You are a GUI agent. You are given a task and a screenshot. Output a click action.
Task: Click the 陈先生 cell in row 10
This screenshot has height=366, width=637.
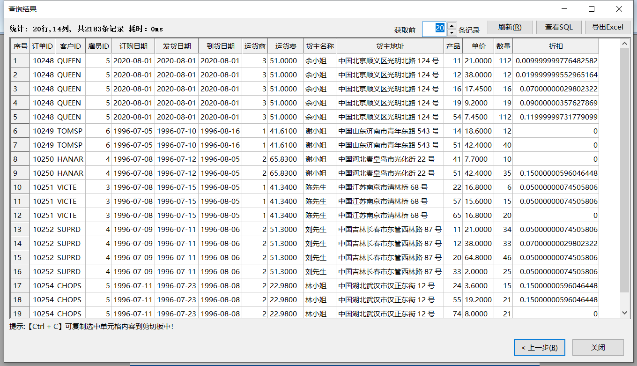[x=319, y=187]
